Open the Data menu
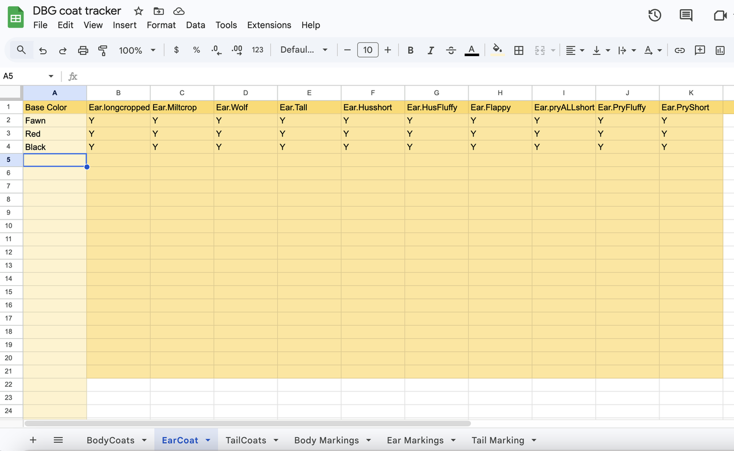734x451 pixels. (x=196, y=25)
